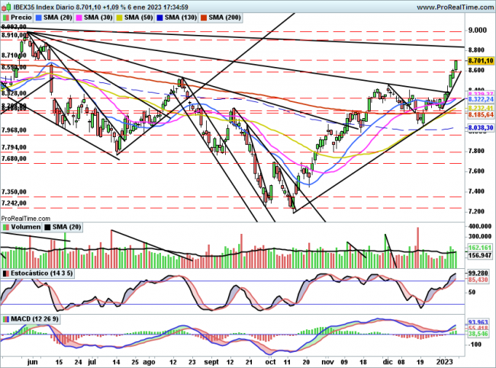Click the MACD indicator icon
The image size is (496, 368).
tap(5, 317)
